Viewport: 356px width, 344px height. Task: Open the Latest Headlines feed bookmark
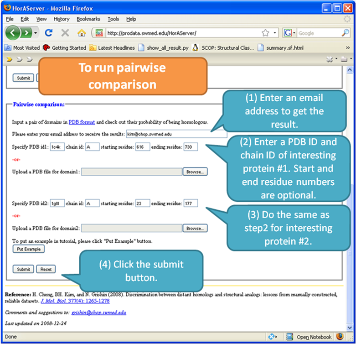(x=112, y=47)
